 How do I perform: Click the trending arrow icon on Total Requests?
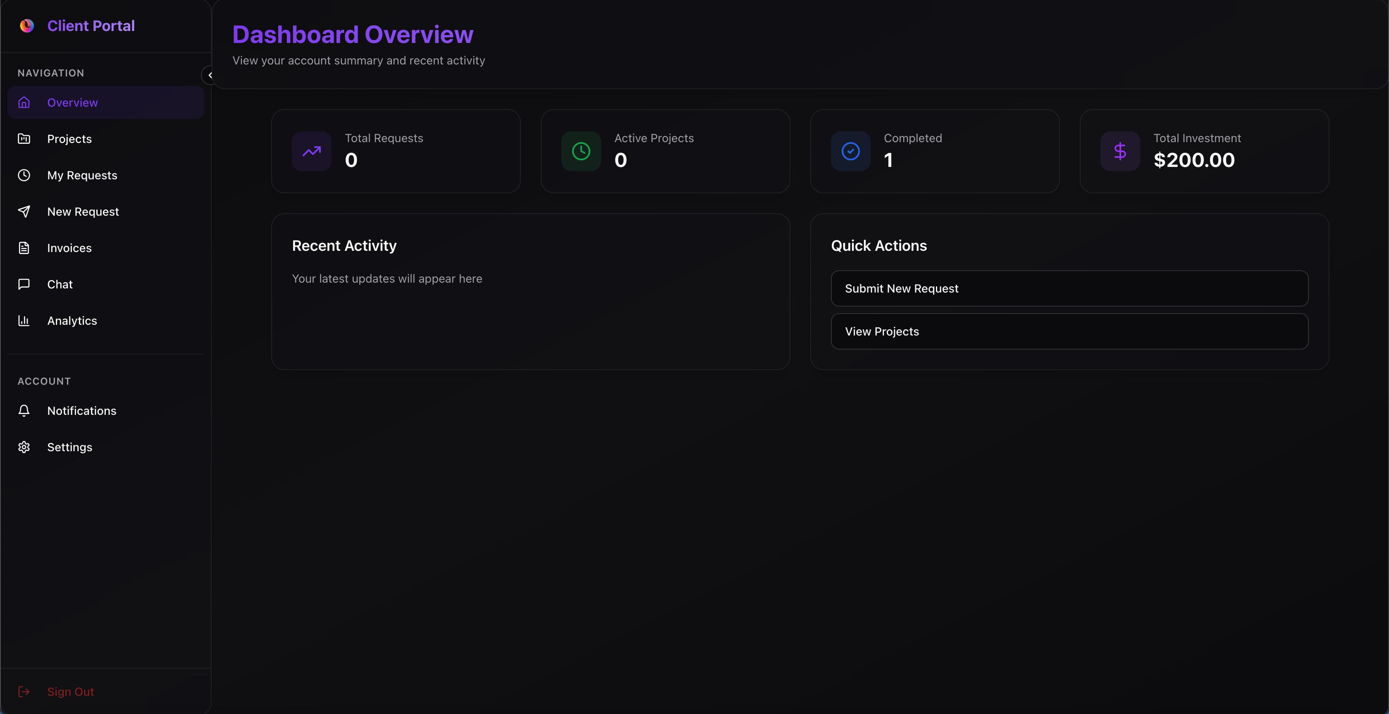(312, 151)
